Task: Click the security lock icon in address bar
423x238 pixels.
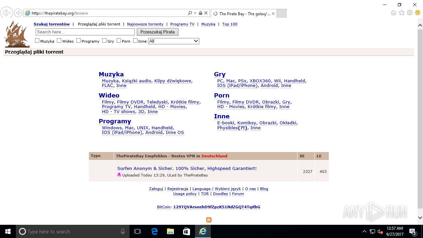Action: click(x=200, y=13)
